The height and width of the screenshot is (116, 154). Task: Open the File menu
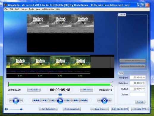(6, 9)
